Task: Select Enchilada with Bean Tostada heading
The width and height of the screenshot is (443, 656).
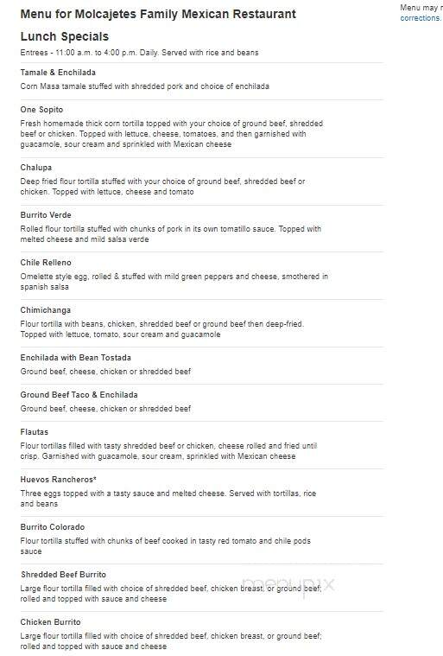Action: coord(76,358)
